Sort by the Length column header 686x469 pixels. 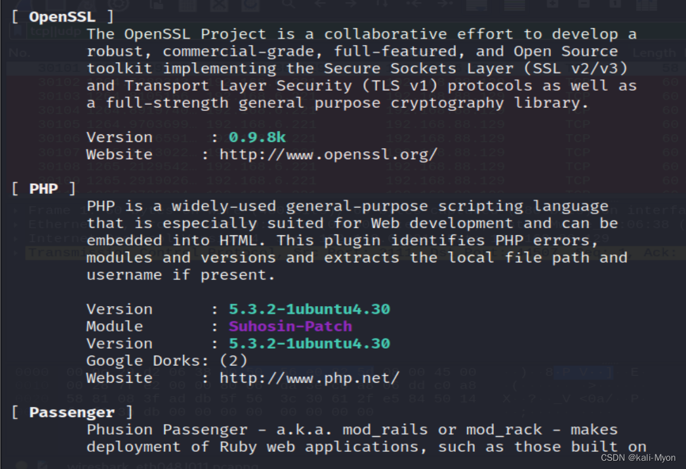[x=654, y=53]
